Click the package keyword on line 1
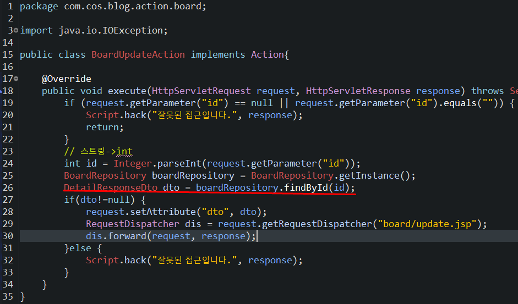The height and width of the screenshot is (304, 518). (x=39, y=6)
